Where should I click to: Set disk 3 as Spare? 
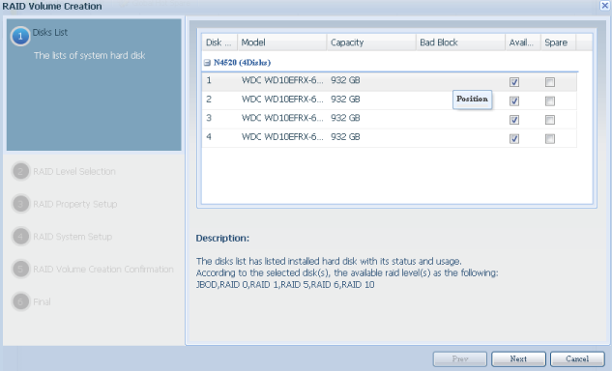click(x=550, y=120)
